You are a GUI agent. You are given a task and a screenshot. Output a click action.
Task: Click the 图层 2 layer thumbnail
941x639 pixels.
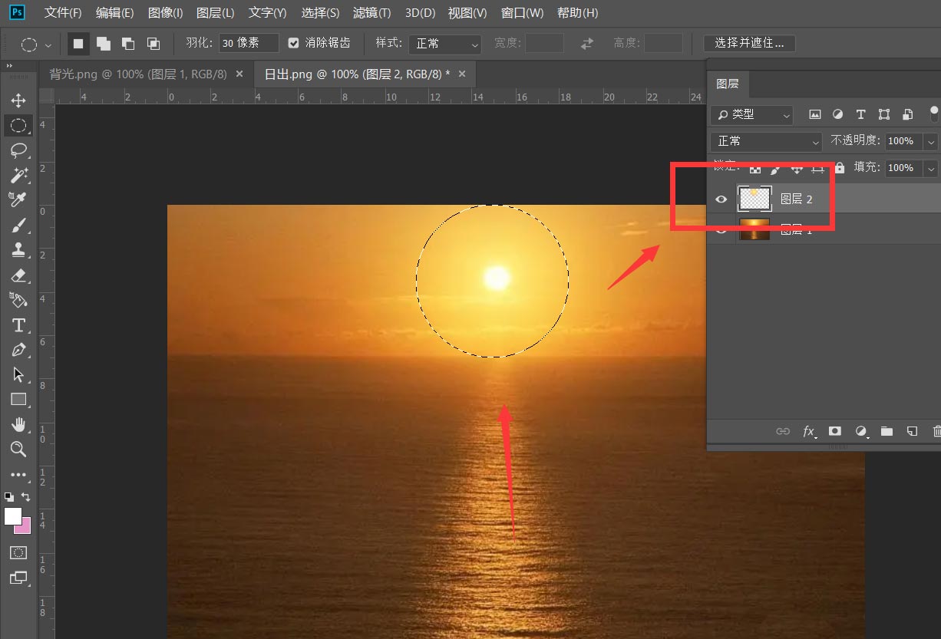pos(754,199)
